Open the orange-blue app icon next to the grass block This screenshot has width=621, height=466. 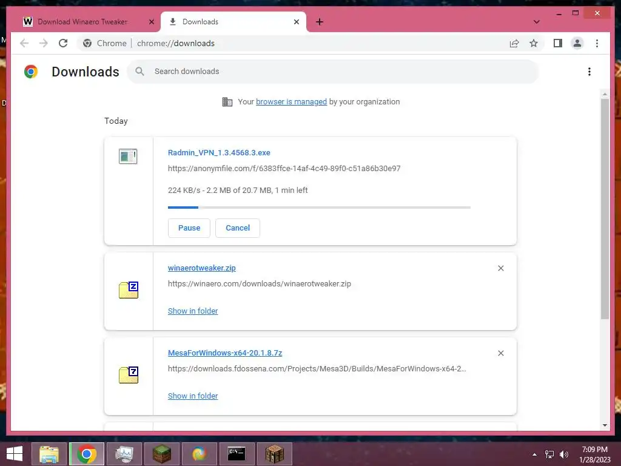(199, 454)
